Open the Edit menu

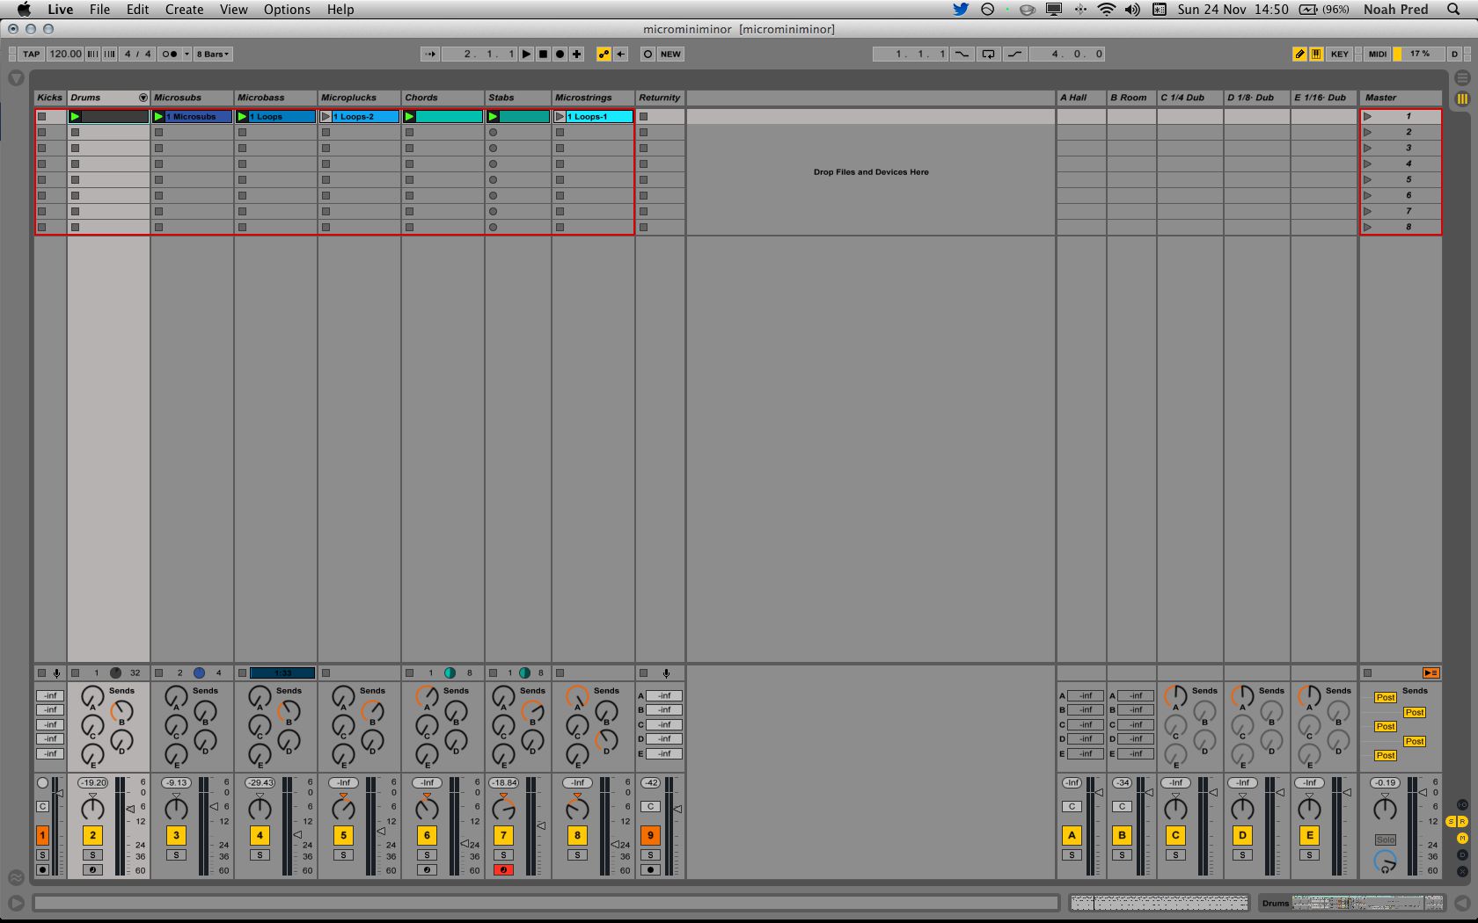(x=137, y=10)
